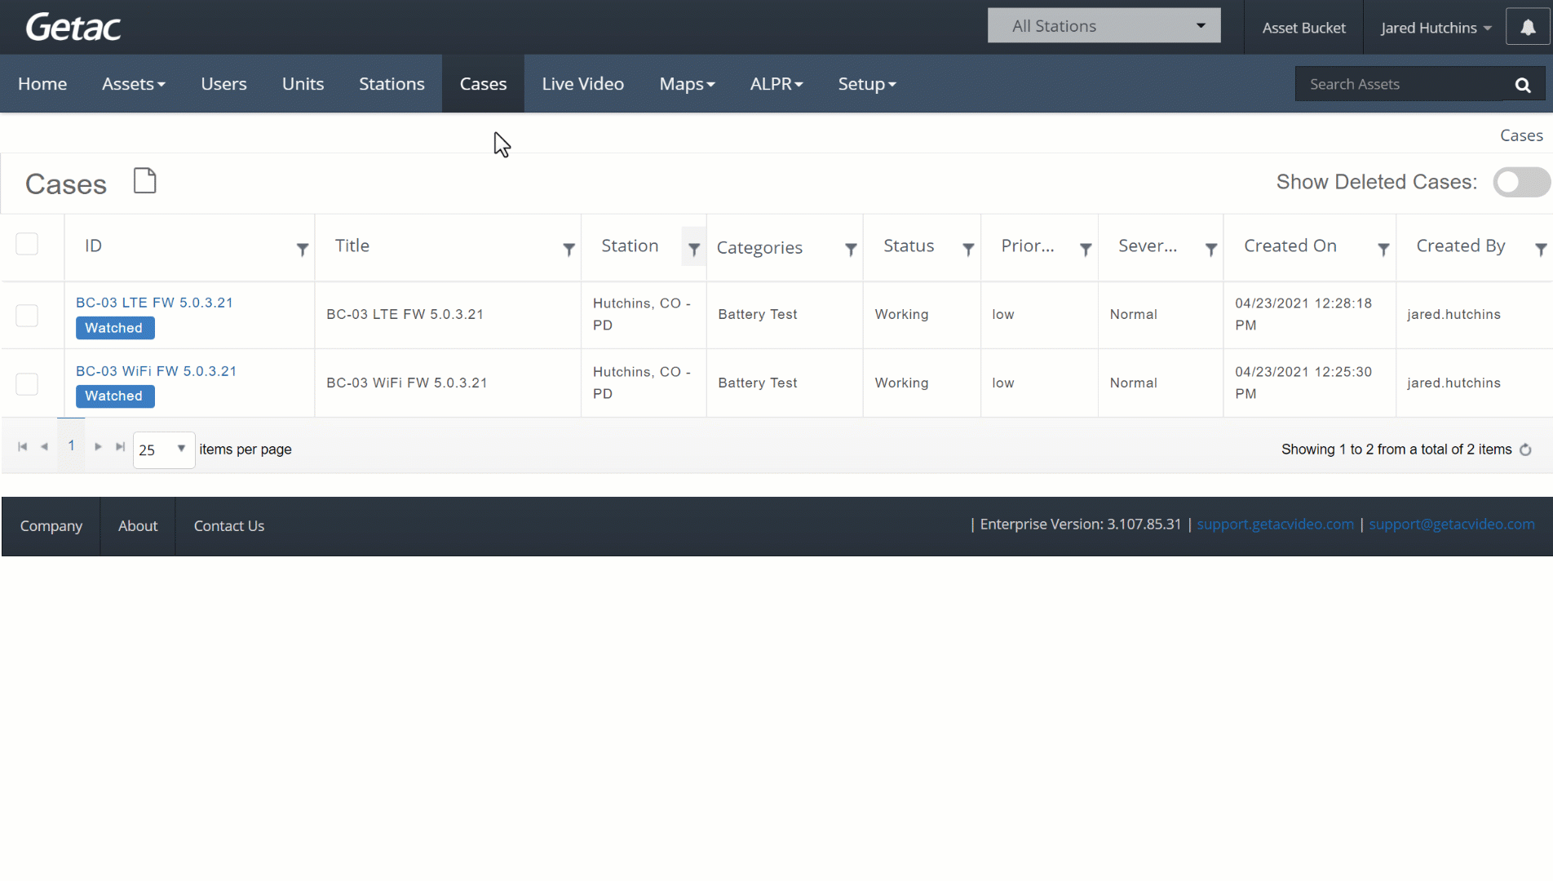Open the All Stations dropdown
The image size is (1553, 881).
tap(1104, 26)
